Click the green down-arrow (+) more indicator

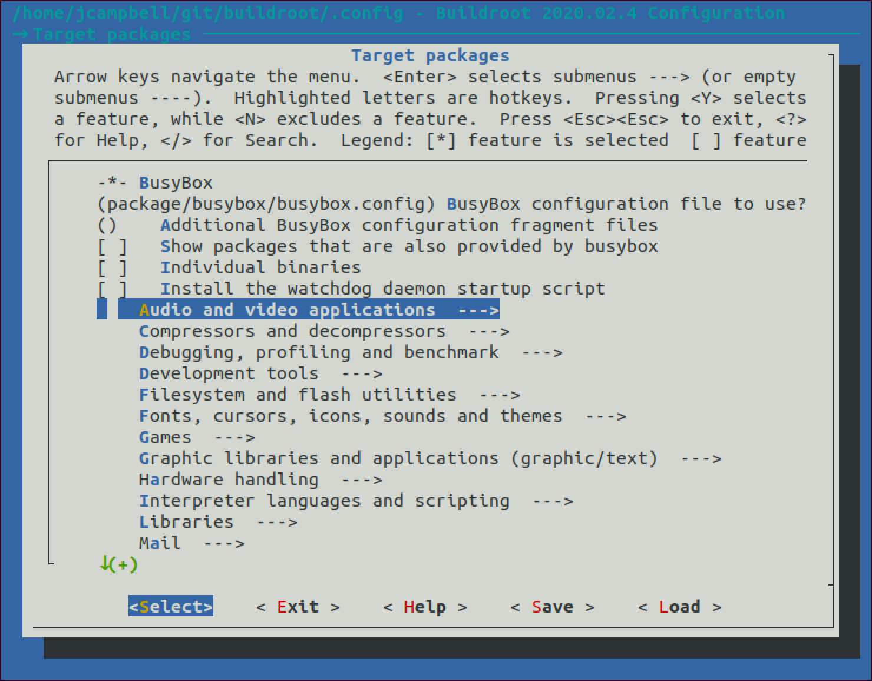118,564
